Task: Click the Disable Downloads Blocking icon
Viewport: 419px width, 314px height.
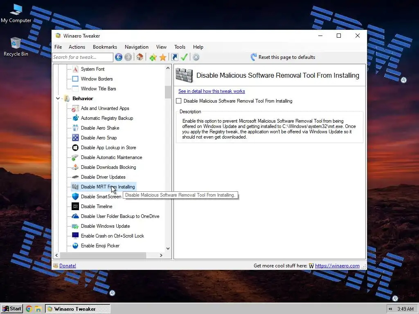Action: [x=75, y=167]
